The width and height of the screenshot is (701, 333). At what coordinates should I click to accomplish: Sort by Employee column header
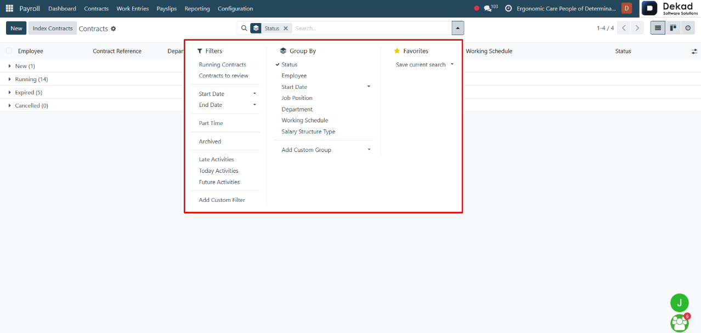[30, 51]
